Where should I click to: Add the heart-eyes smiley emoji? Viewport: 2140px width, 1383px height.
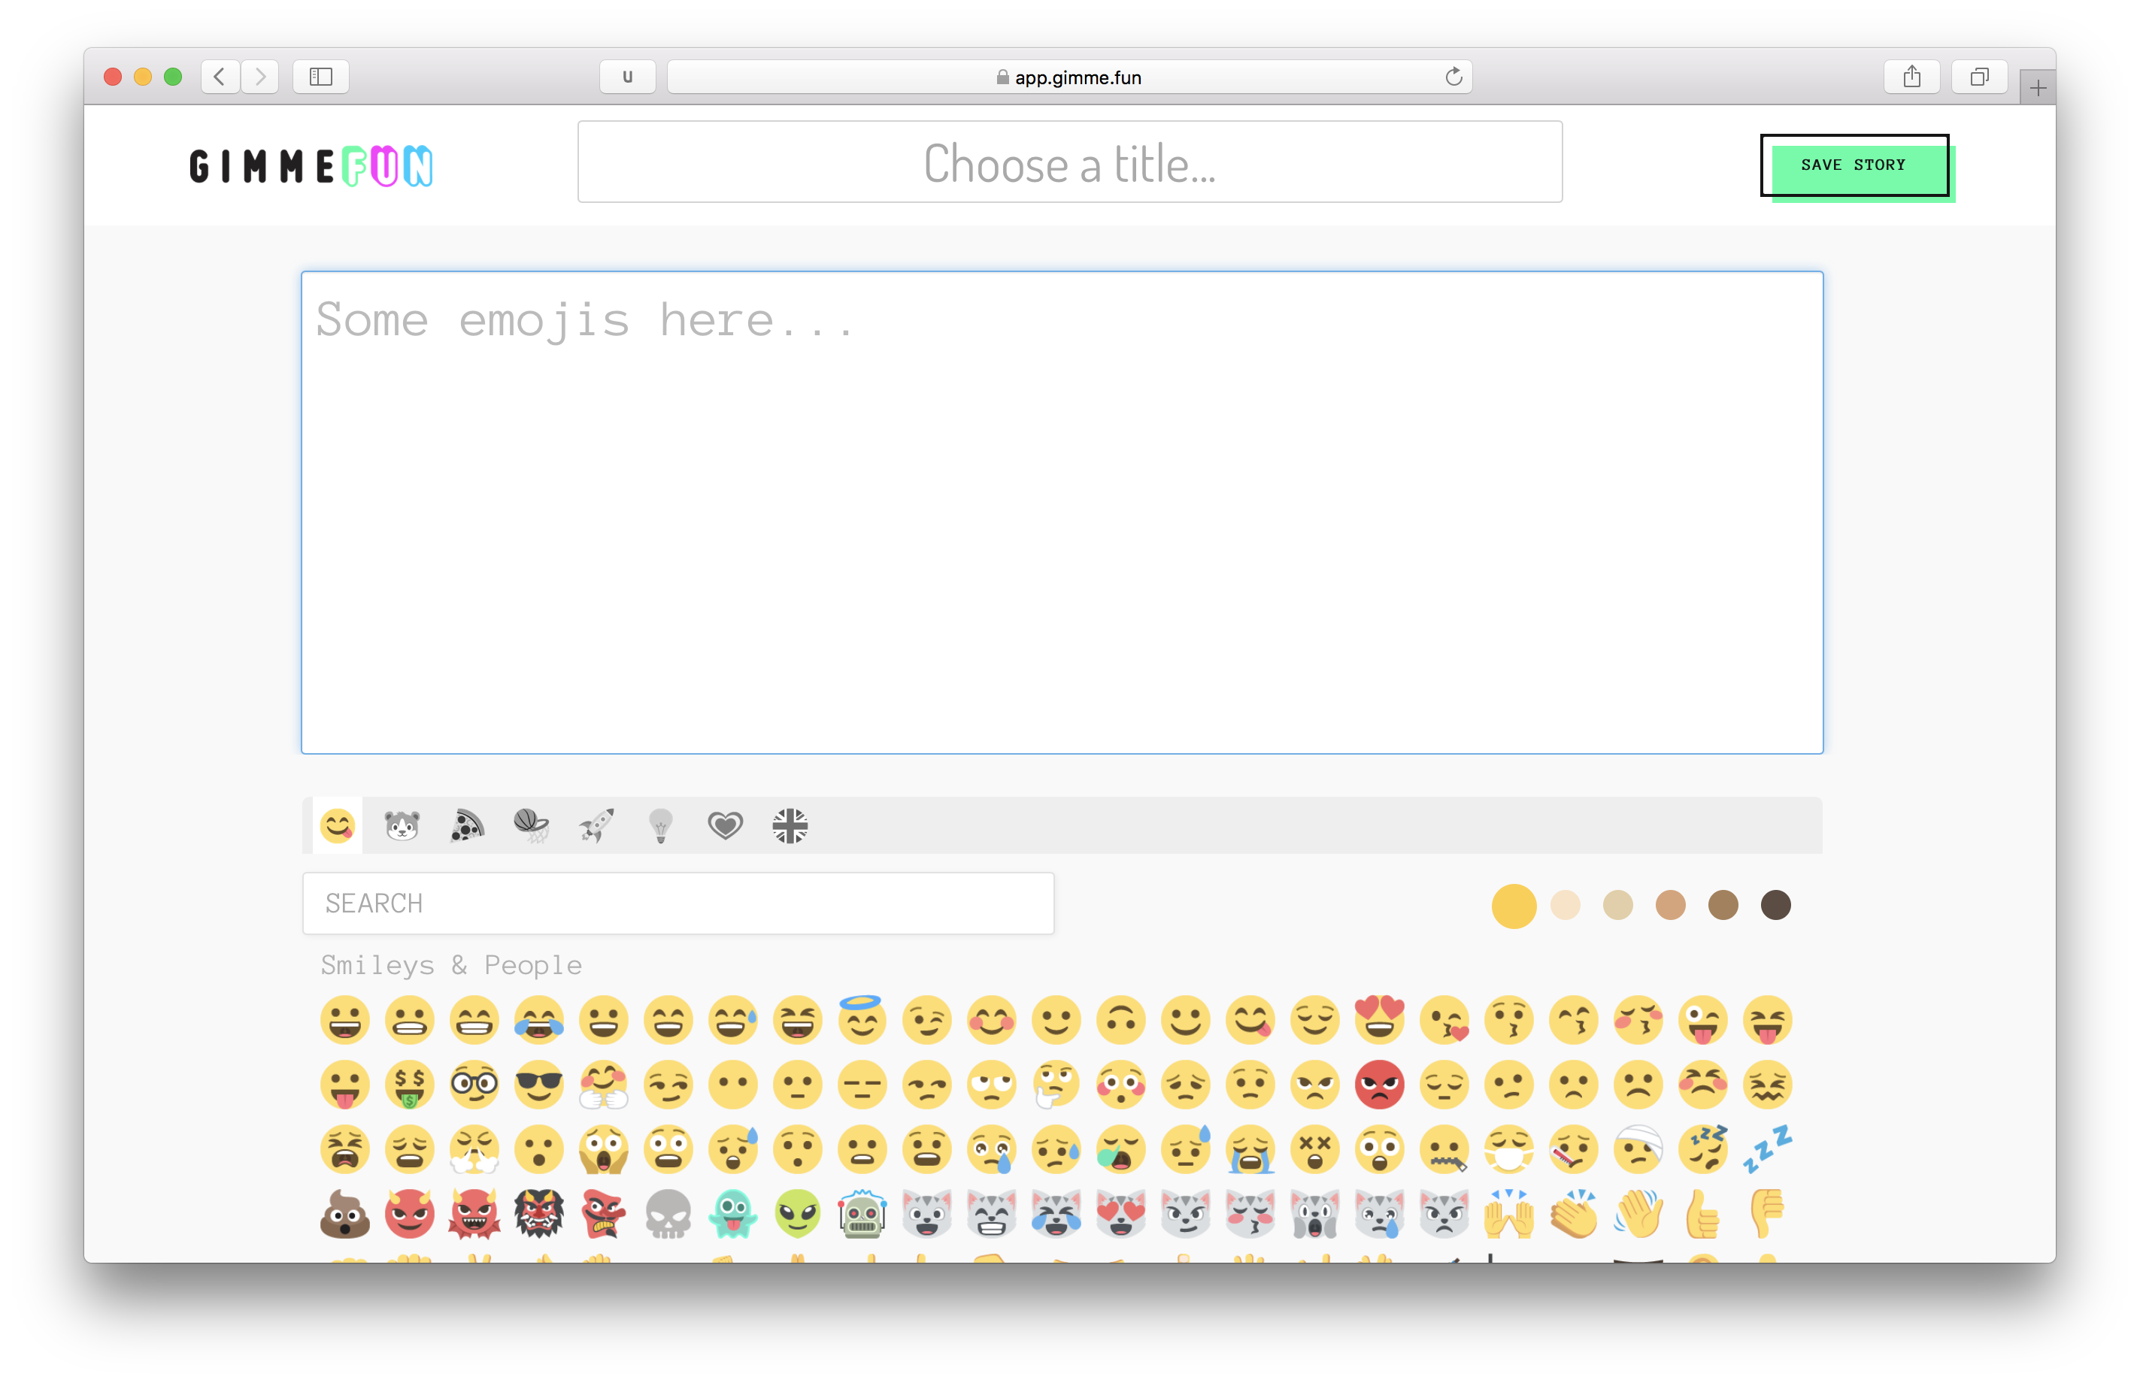point(1379,1020)
